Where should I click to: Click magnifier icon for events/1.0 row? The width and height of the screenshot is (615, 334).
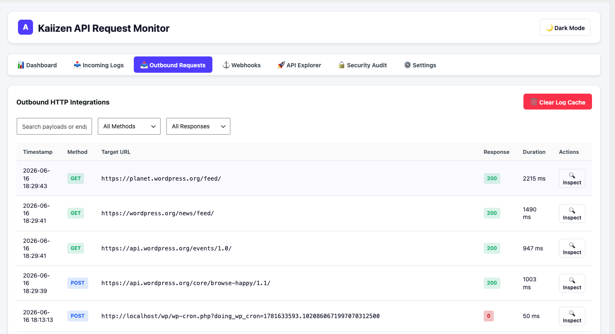[x=572, y=245]
